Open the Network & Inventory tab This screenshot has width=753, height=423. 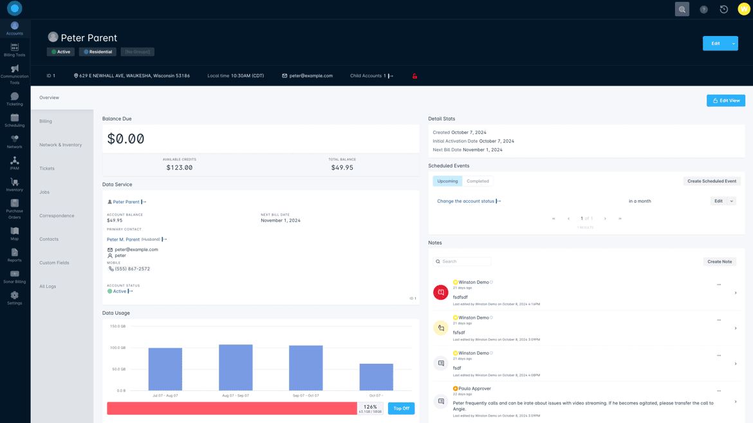[60, 145]
